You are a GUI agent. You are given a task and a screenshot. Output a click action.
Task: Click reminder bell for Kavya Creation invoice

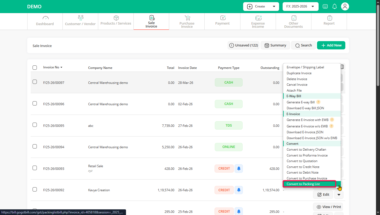pyautogui.click(x=239, y=190)
